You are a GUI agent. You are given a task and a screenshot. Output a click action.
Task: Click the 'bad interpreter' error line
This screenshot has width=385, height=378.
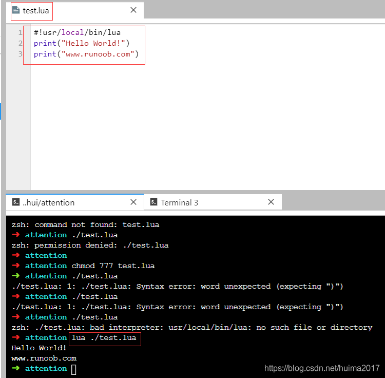pyautogui.click(x=192, y=327)
